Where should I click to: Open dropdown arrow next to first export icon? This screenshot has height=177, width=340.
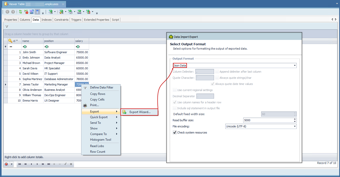[x=55, y=12]
